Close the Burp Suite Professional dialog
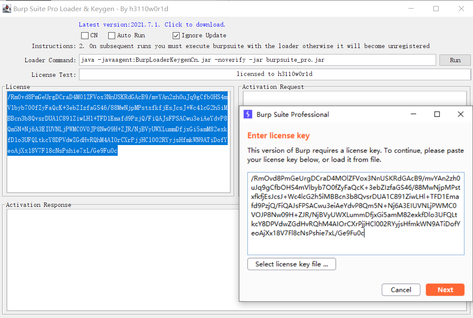473x318 pixels. click(461, 114)
